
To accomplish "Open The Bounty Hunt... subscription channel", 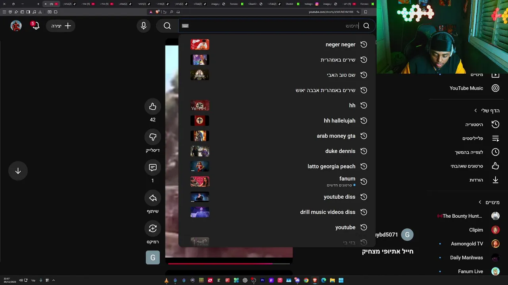I will pos(468,216).
